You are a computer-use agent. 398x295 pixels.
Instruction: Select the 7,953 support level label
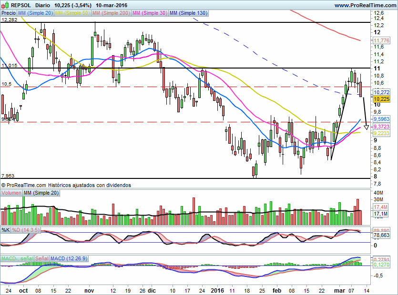[8, 176]
